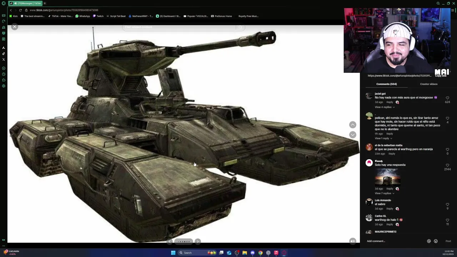
Task: Reply to jaciel gut's comment
Action: pos(390,102)
